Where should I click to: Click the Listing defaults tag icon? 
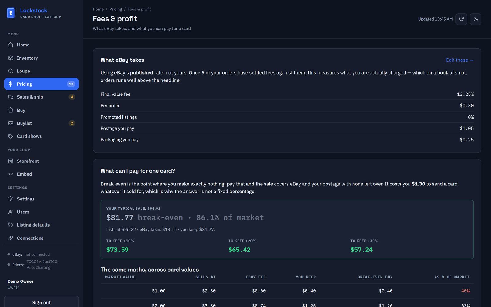(10, 225)
